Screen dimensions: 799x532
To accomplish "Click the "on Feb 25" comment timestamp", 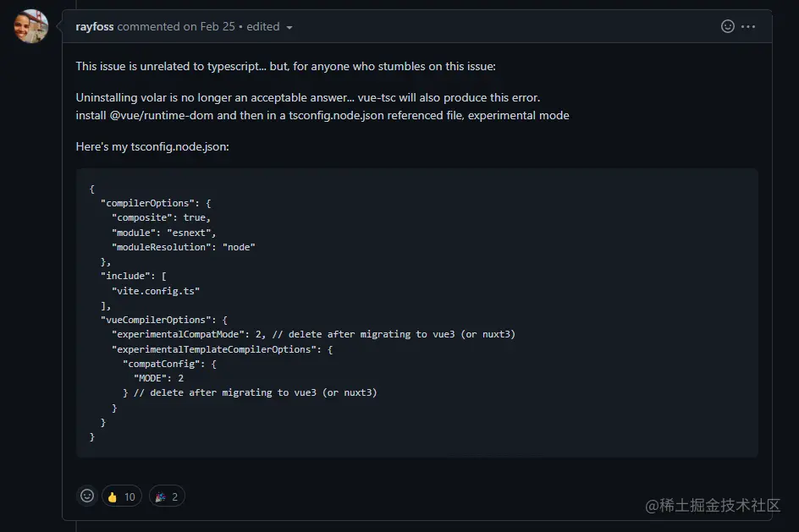I will (209, 26).
